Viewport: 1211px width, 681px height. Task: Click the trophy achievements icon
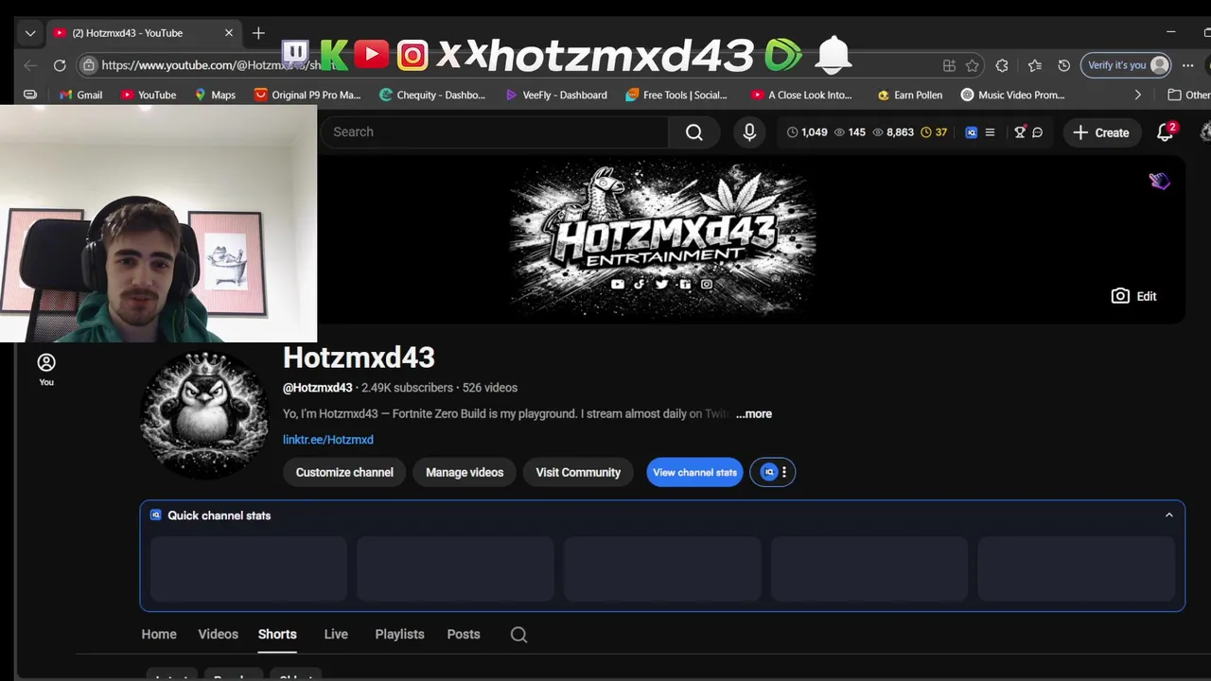click(1020, 132)
